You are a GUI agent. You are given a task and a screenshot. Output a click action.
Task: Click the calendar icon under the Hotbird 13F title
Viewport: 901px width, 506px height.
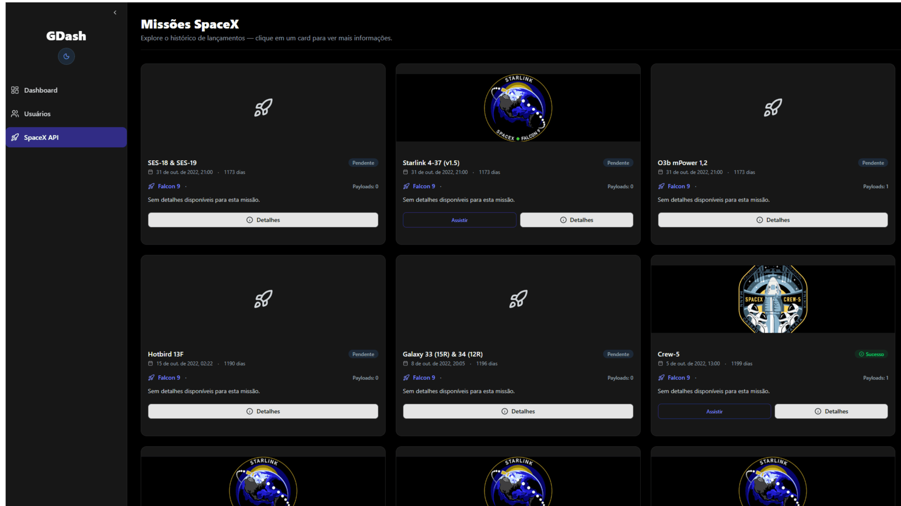point(150,363)
